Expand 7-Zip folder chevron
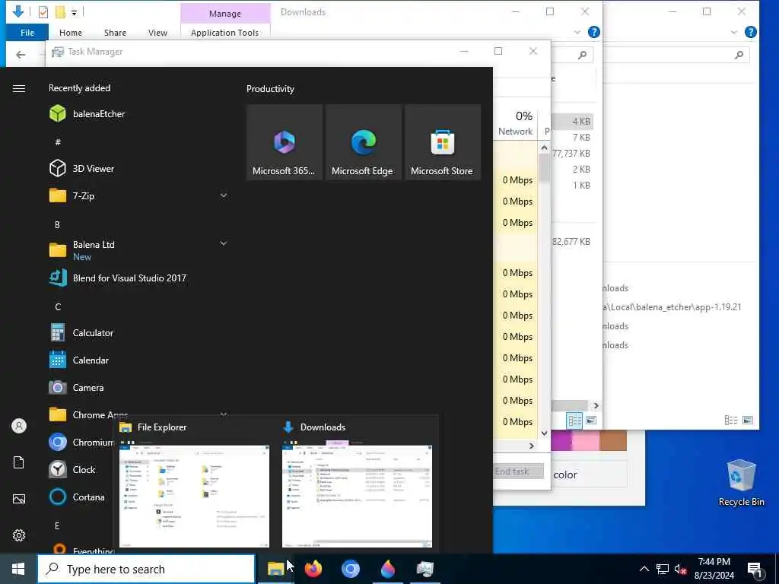This screenshot has height=584, width=779. tap(224, 195)
